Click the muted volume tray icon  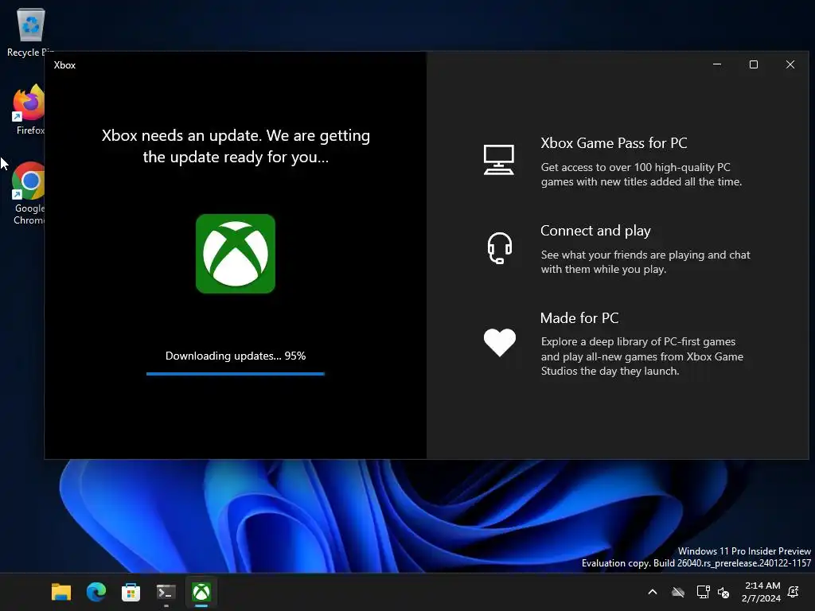point(723,592)
